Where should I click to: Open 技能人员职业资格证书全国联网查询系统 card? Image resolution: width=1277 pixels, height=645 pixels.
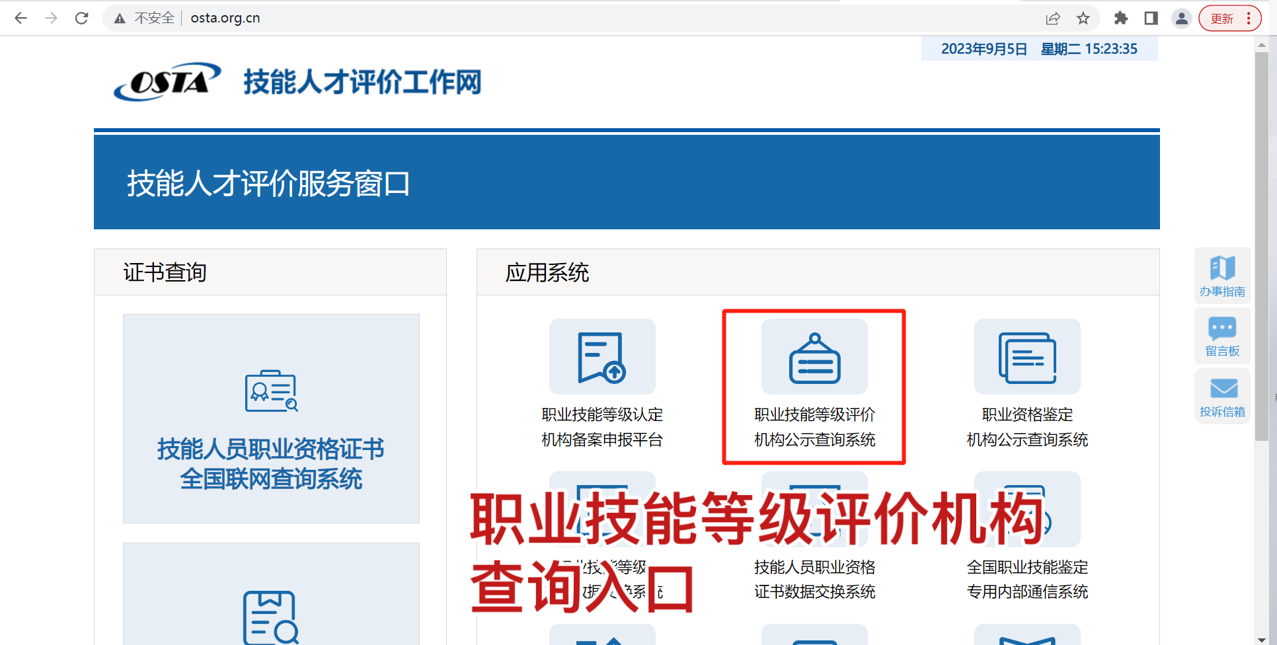click(x=271, y=418)
